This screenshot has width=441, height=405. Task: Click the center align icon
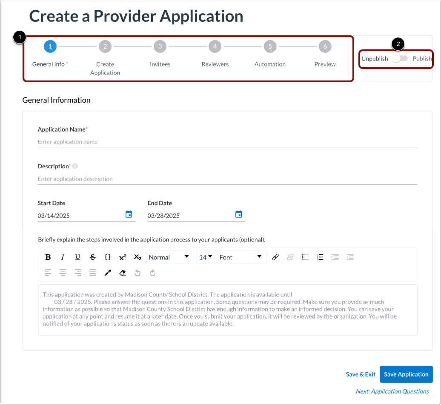[x=63, y=273]
